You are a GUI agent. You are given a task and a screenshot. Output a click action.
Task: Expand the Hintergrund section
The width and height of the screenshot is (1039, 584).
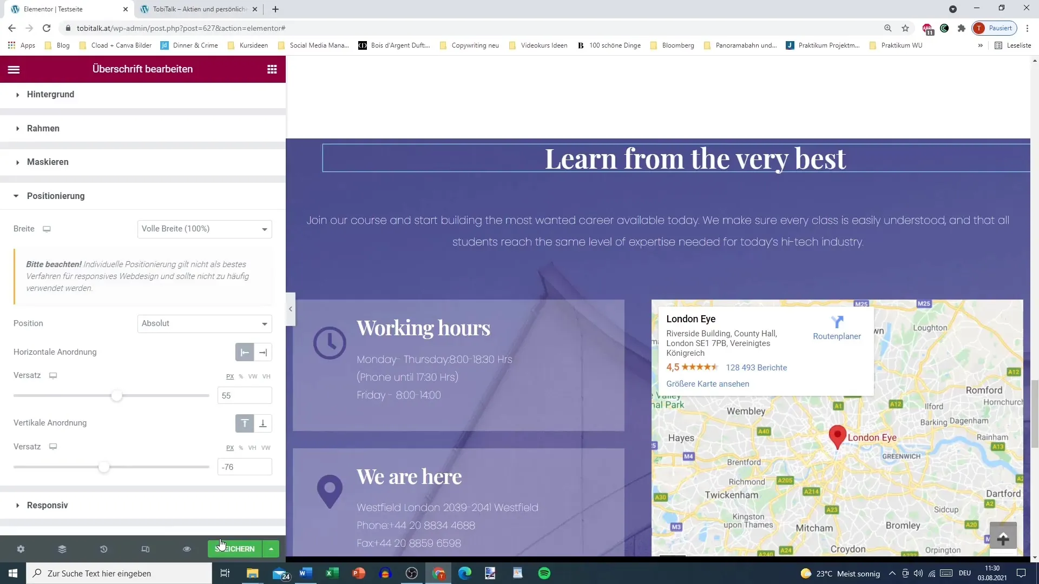pos(143,95)
